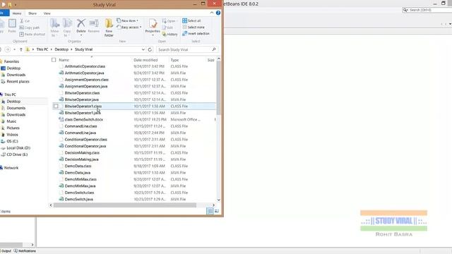The height and width of the screenshot is (254, 452).
Task: Expand the address bar history dropdown
Action: pos(143,49)
